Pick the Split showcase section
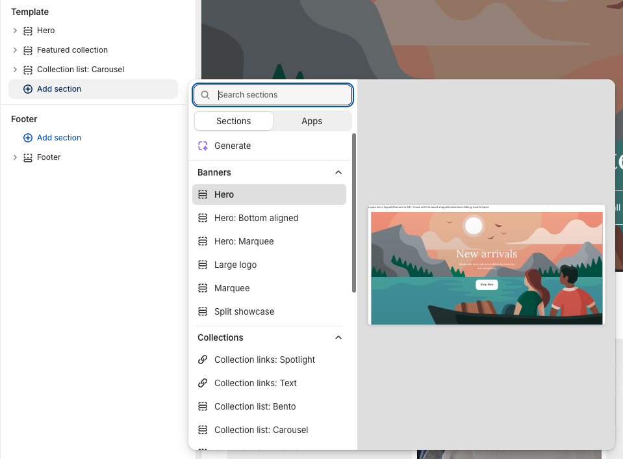 [x=269, y=312]
